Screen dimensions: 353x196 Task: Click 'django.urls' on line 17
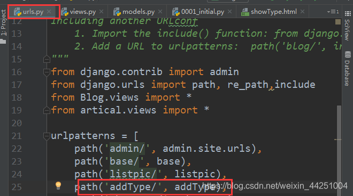click(x=112, y=85)
